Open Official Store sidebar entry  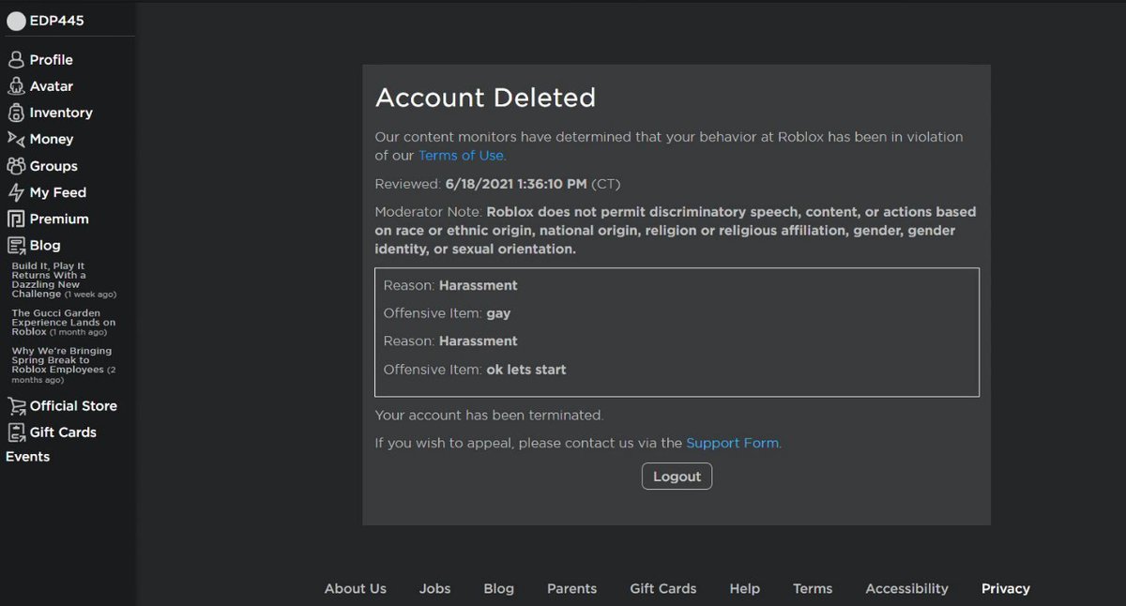point(73,406)
